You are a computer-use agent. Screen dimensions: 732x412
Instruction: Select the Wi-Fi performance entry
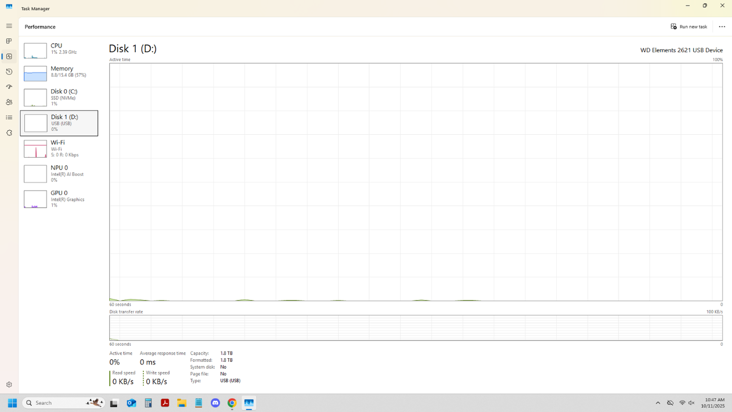59,148
